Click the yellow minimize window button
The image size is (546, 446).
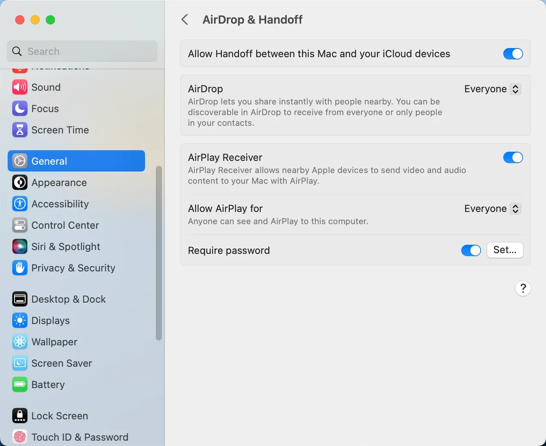(x=35, y=20)
